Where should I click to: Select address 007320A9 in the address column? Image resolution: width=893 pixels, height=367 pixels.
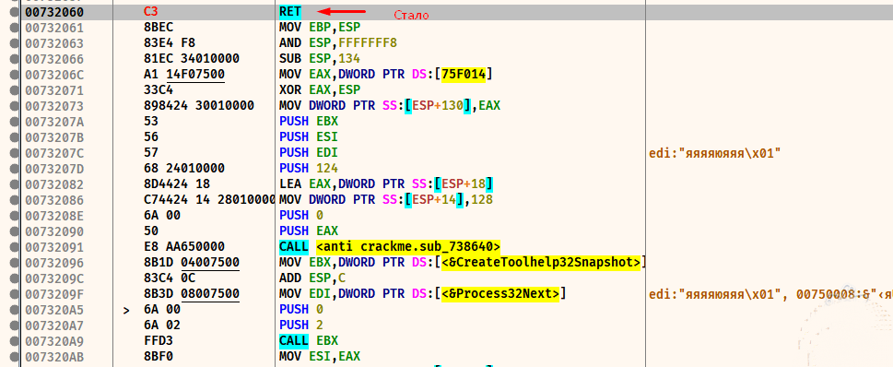pos(53,340)
